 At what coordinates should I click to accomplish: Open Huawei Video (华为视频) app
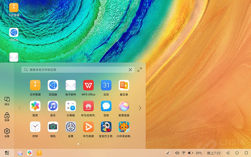coord(88,127)
